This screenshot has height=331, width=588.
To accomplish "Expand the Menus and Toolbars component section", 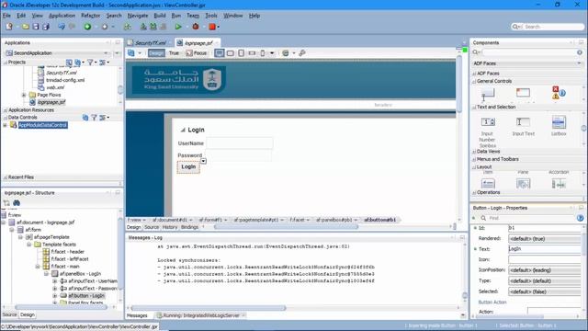I will (x=474, y=159).
